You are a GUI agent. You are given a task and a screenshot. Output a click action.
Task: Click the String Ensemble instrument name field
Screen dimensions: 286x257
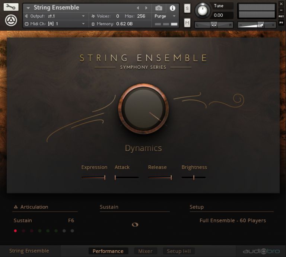(56, 8)
